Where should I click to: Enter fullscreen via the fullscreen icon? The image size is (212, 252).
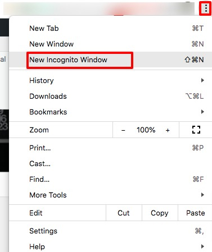tap(196, 130)
